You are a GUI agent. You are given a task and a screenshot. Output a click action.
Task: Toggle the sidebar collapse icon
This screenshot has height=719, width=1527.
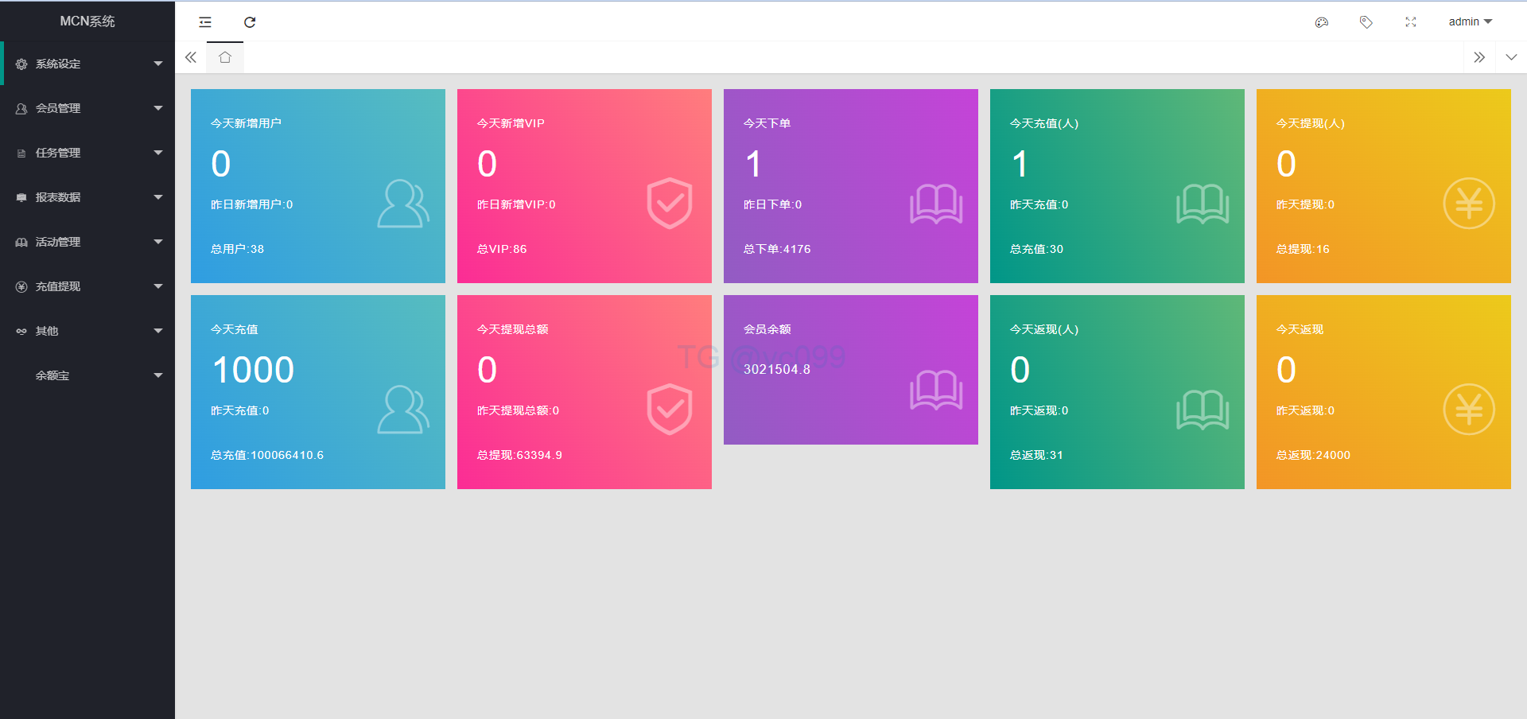[205, 22]
